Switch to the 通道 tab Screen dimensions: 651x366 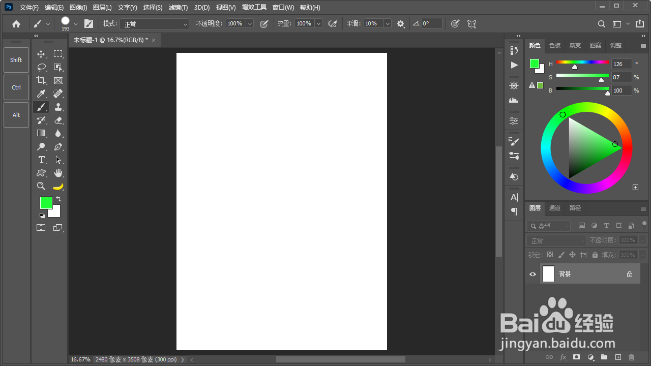555,208
